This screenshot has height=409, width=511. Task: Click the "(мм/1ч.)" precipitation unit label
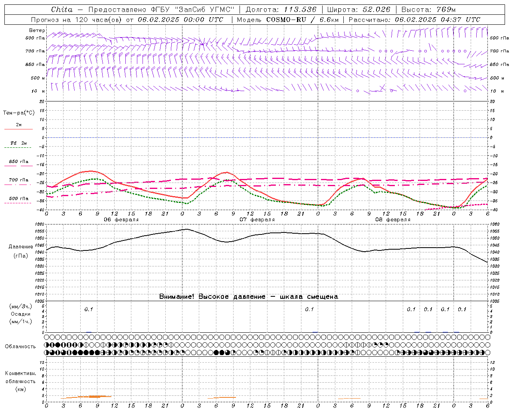[x=20, y=322]
